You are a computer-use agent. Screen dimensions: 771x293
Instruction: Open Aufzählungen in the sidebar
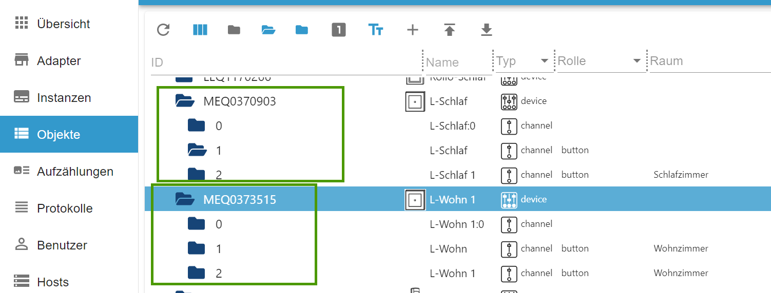69,171
